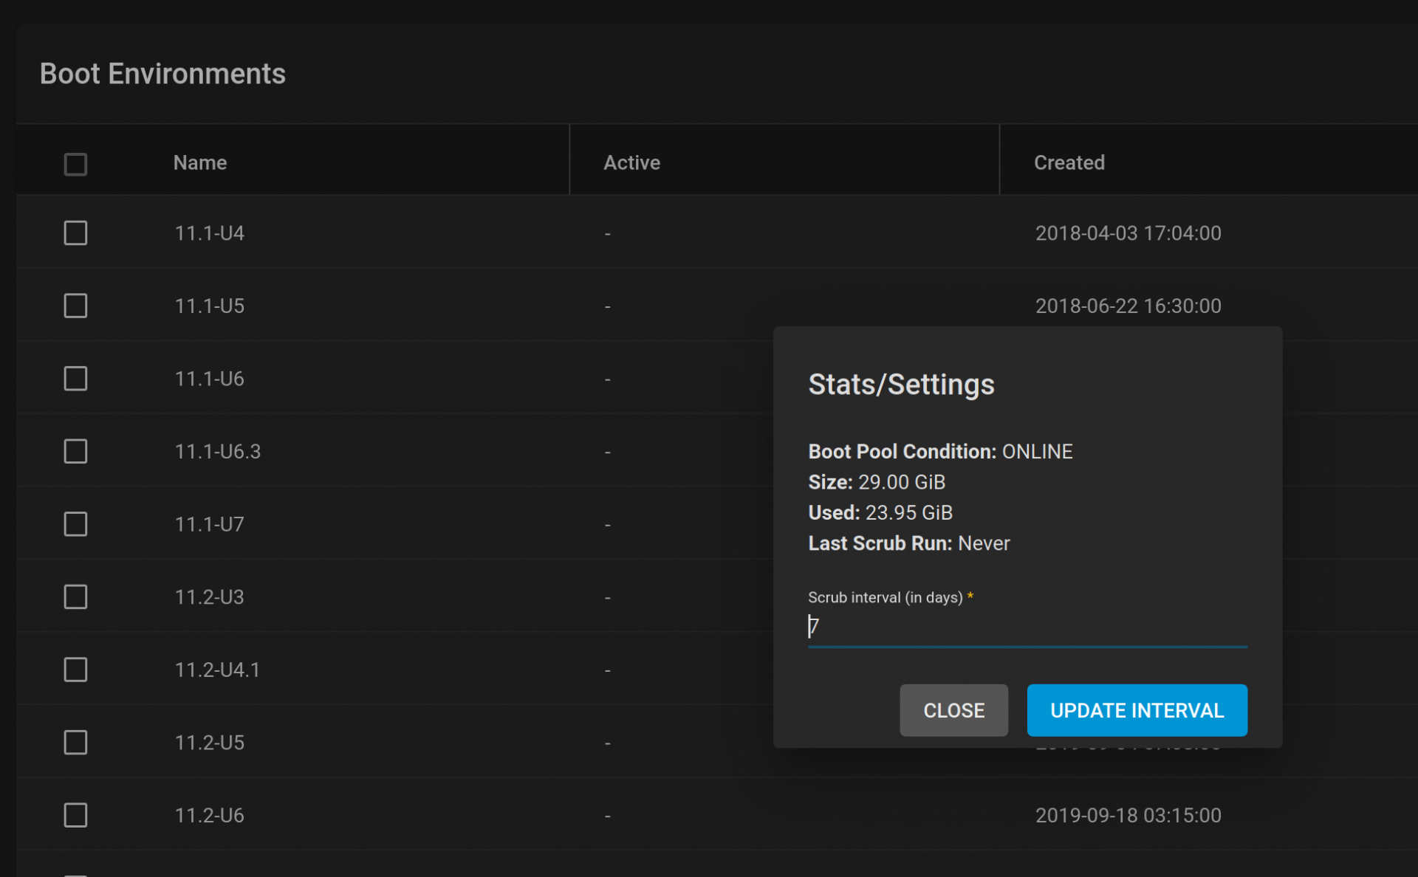
Task: Click the created date 2018-06-22 16:30:00
Action: [1128, 306]
